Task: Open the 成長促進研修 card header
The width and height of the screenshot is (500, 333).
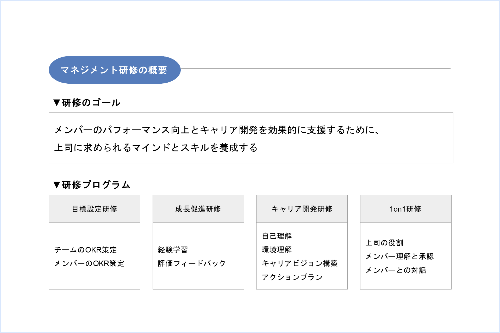Action: click(198, 209)
